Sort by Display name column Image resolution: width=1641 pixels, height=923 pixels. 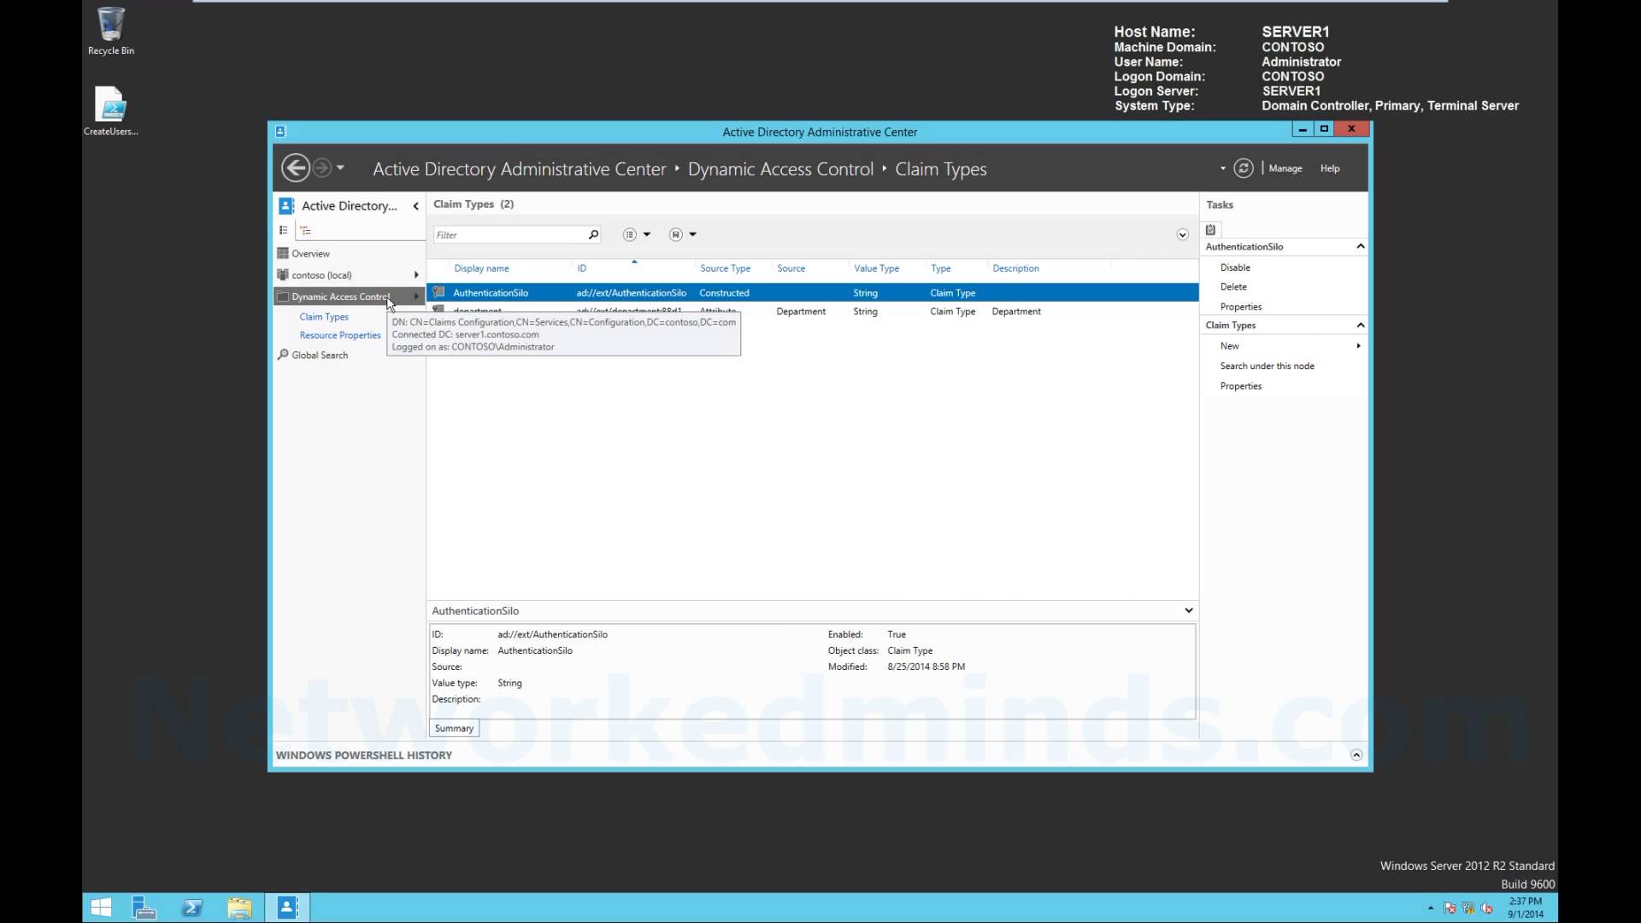pos(481,268)
